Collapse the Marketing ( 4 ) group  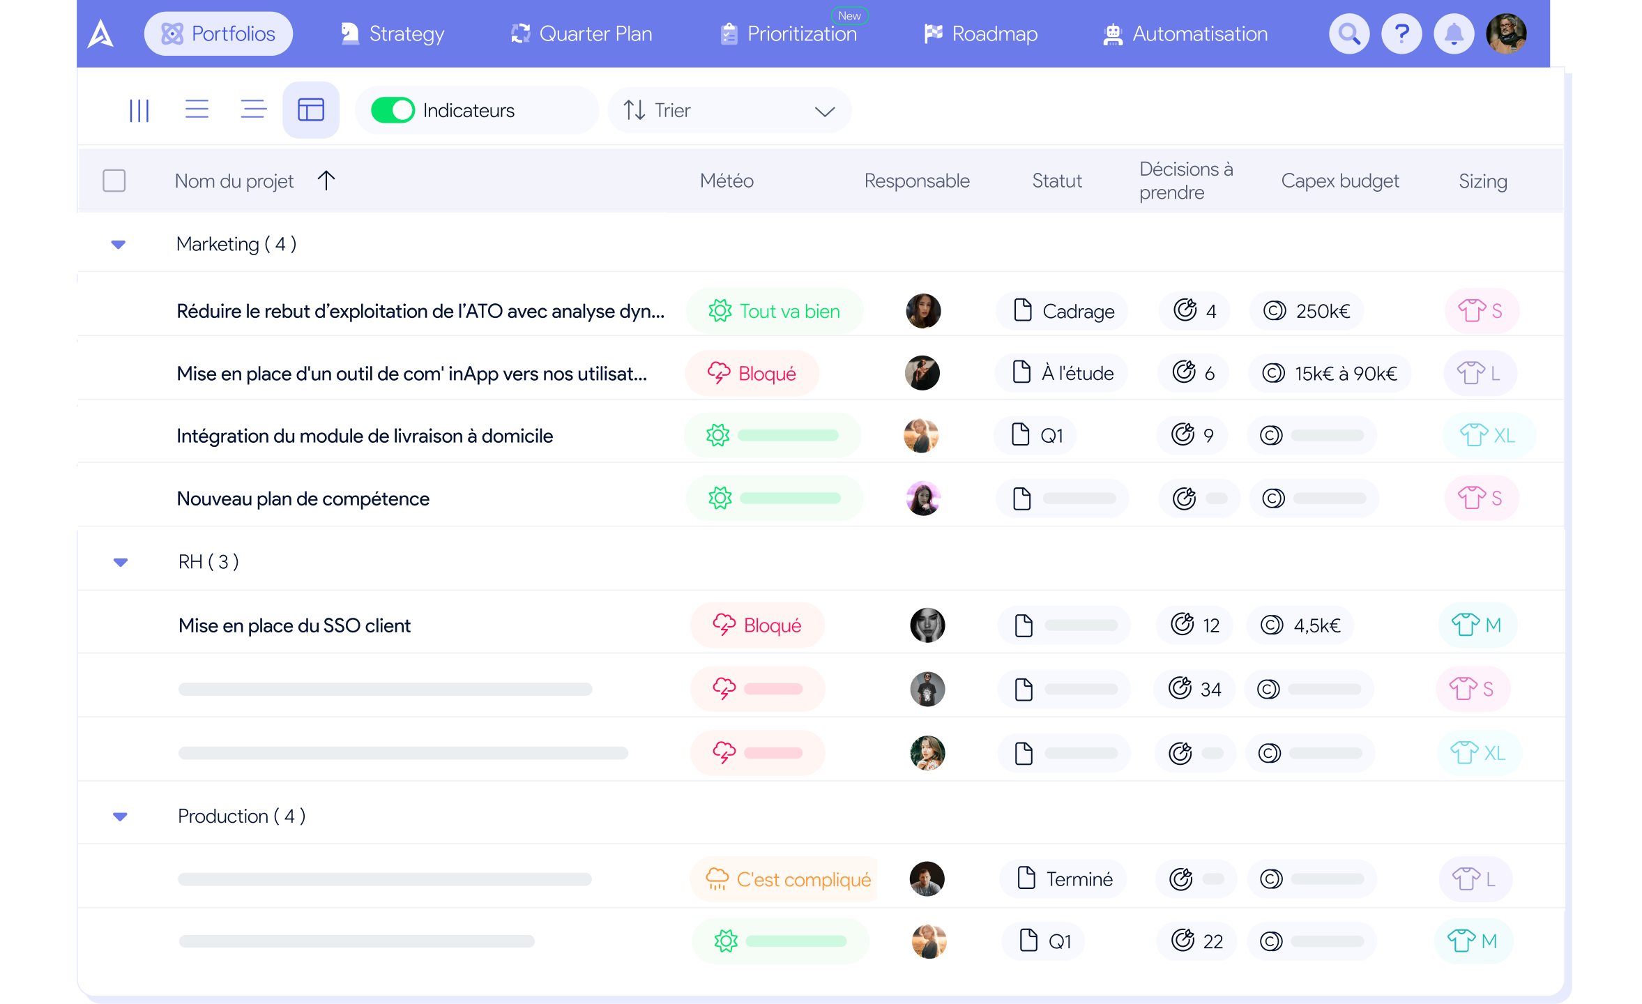coord(119,243)
